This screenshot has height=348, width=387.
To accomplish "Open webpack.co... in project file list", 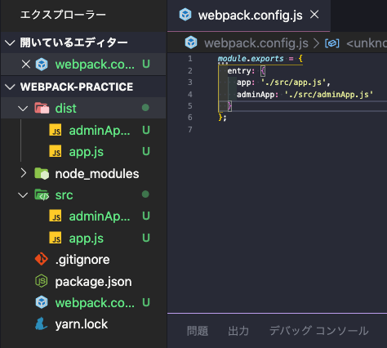I will click(x=95, y=303).
